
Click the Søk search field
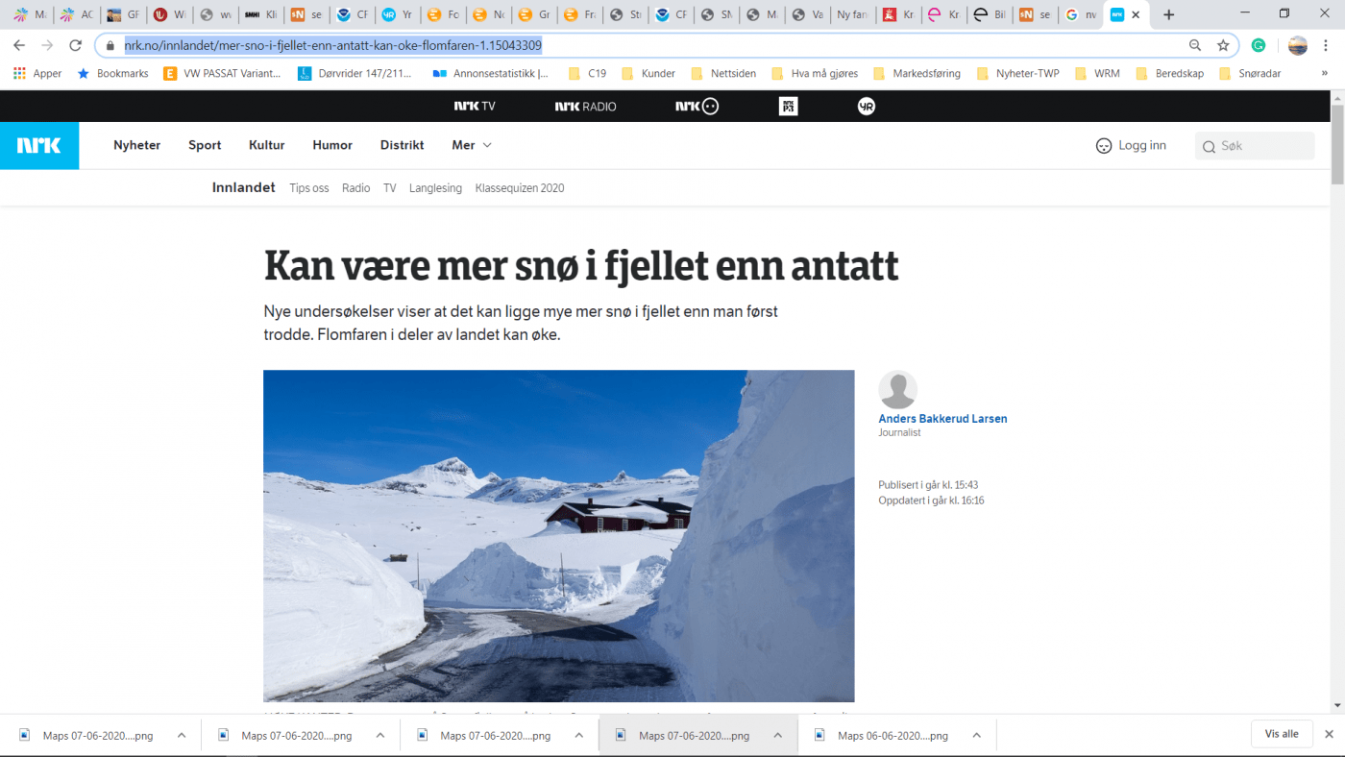1255,146
